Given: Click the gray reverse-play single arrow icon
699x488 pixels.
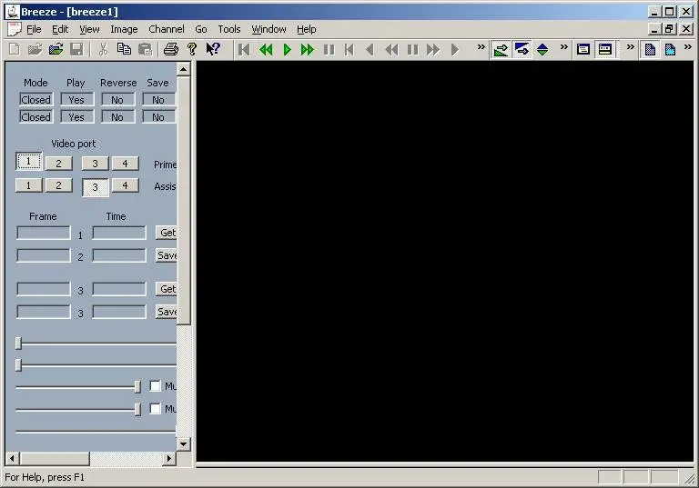Looking at the screenshot, I should 370,49.
